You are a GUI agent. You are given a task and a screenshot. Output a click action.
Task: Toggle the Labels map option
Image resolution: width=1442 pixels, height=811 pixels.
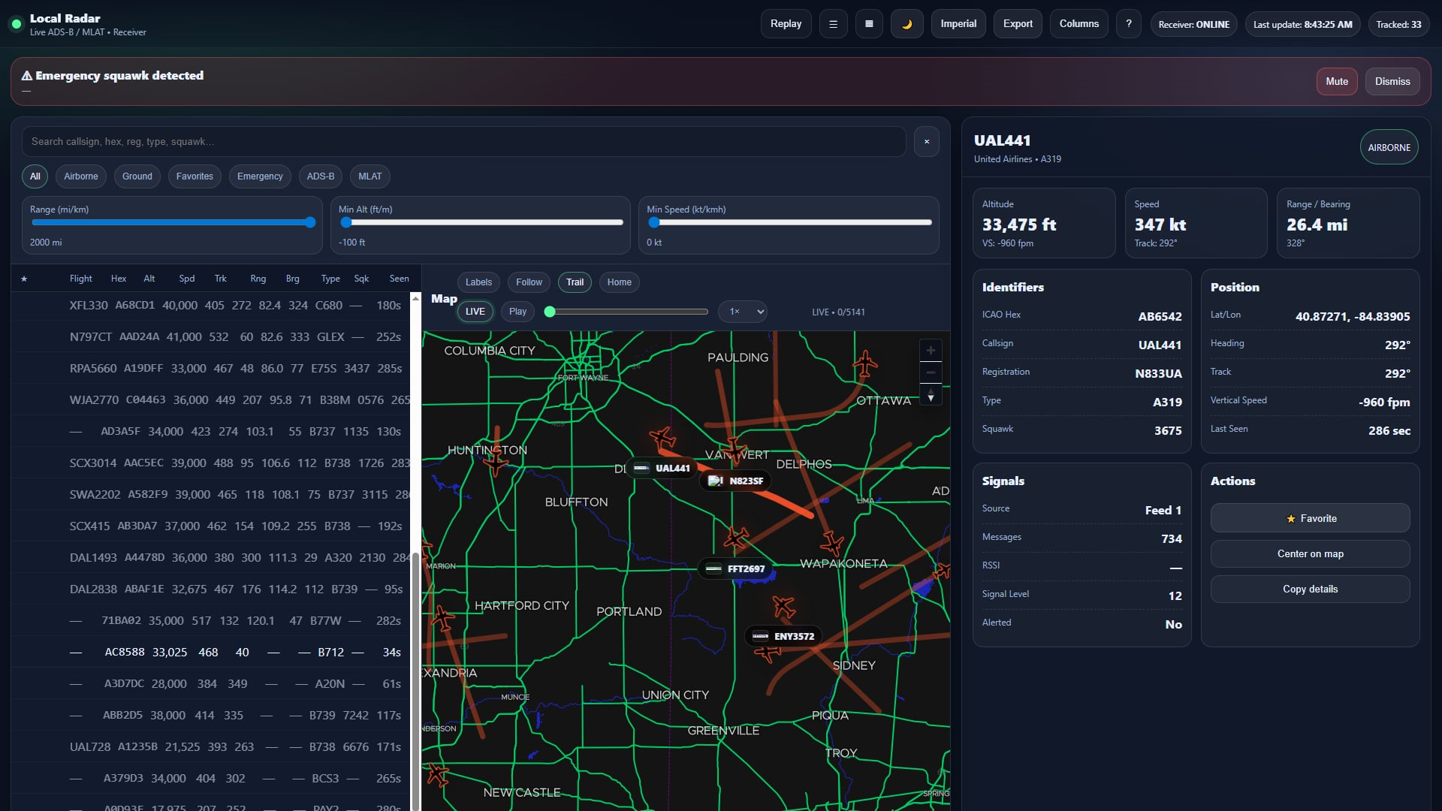coord(478,282)
